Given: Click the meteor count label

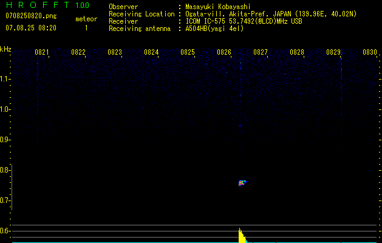Looking at the screenshot, I should click(86, 19).
